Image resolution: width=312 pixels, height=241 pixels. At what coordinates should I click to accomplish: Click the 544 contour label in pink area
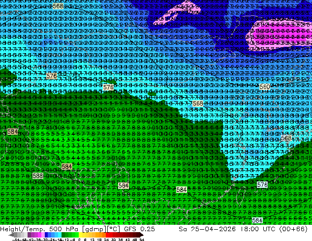[x=187, y=9]
